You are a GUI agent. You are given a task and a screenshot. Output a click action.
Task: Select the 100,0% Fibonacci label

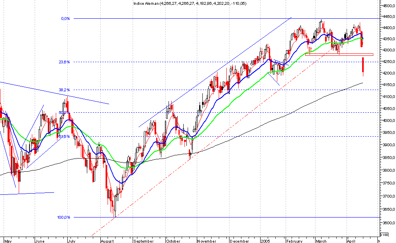[x=64, y=217]
